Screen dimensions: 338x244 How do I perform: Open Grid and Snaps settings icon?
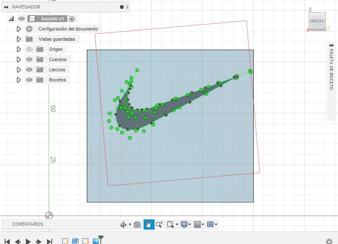pos(197,224)
